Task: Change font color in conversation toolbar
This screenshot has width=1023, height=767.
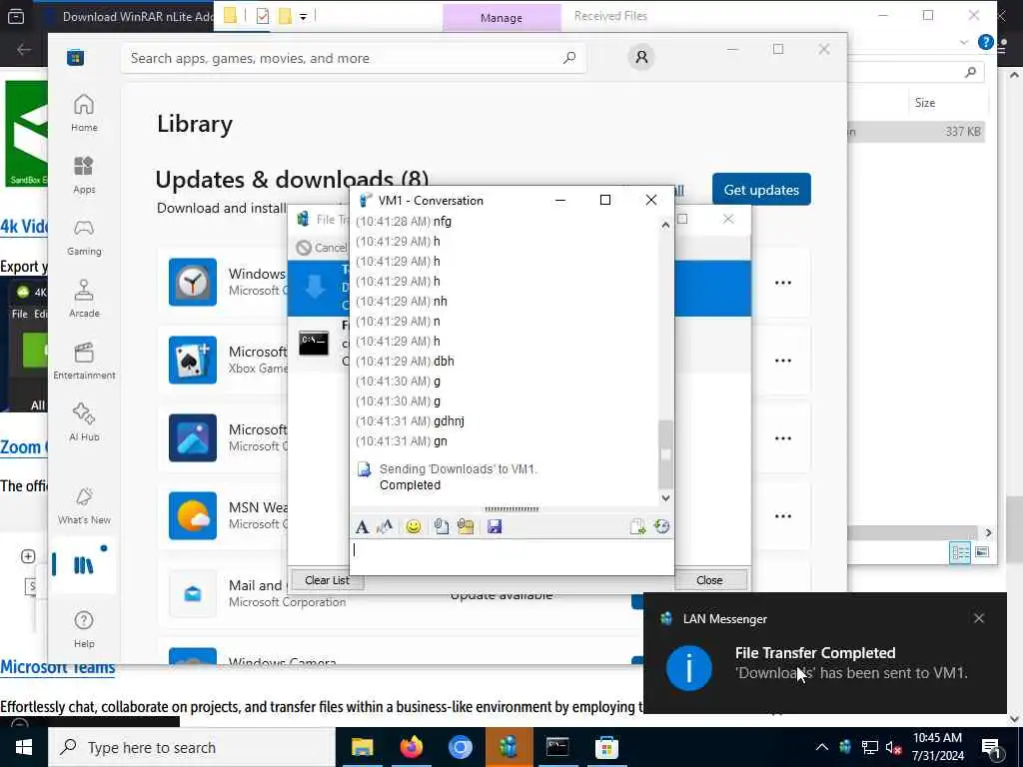Action: pyautogui.click(x=385, y=526)
